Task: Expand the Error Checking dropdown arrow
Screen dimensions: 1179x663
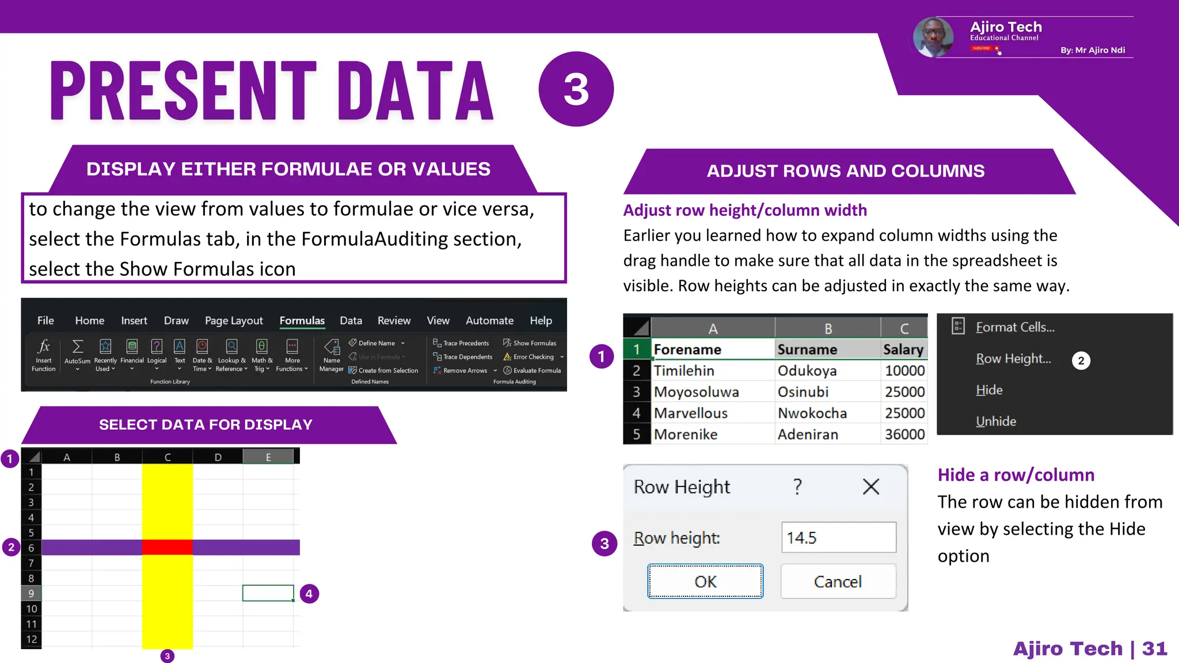Action: click(x=562, y=357)
